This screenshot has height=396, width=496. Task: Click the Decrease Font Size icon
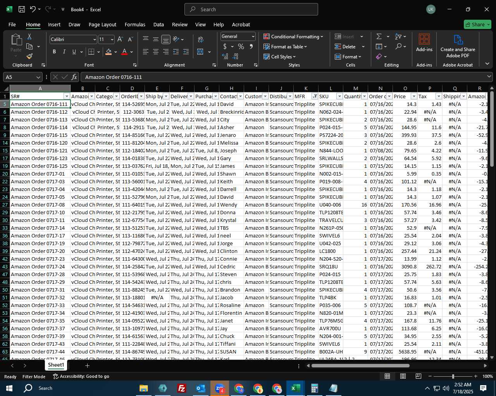(x=130, y=39)
